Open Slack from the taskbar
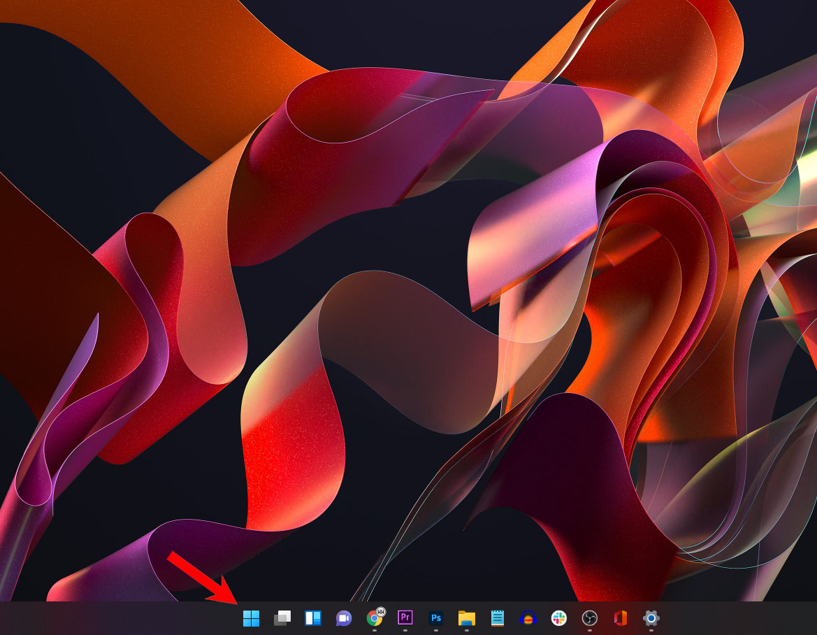817x635 pixels. click(x=558, y=618)
